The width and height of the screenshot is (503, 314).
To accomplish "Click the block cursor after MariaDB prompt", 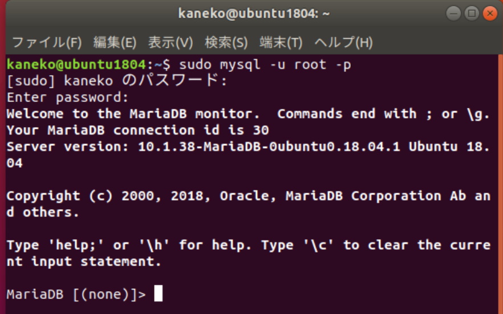I will pyautogui.click(x=158, y=293).
